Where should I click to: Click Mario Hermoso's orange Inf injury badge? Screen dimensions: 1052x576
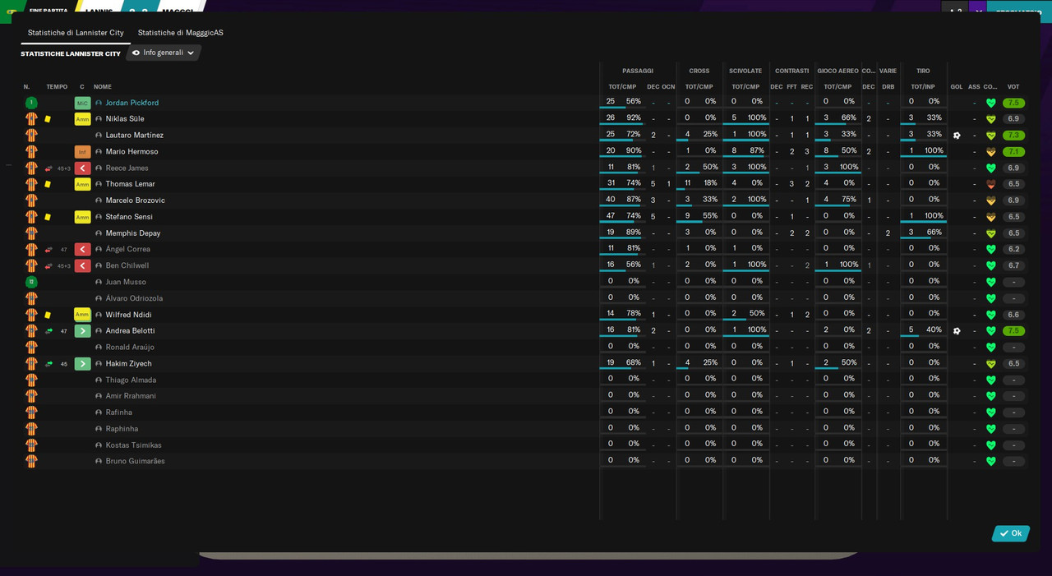click(82, 152)
